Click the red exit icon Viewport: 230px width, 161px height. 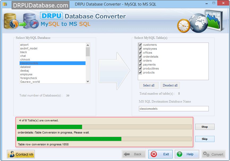pos(154,154)
